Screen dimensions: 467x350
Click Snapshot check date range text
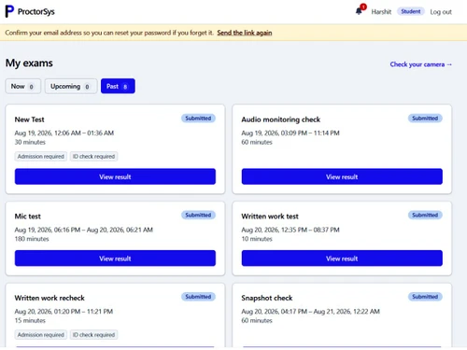311,312
